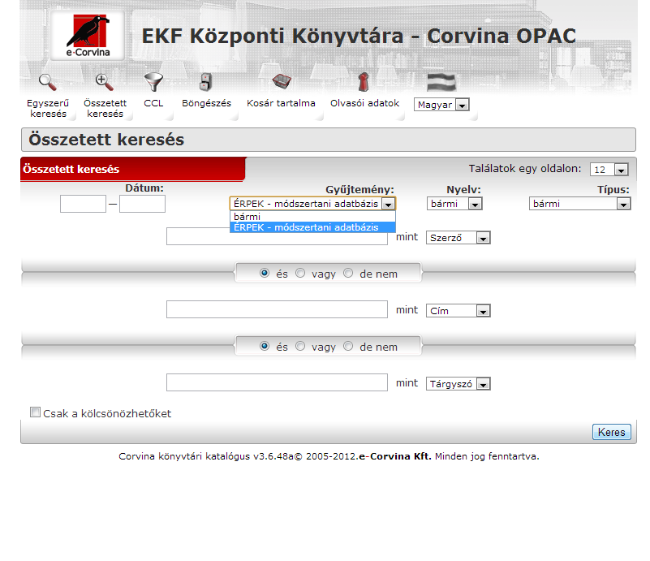The width and height of the screenshot is (650, 561).
Task: Open simple search magnifier icon
Action: tap(48, 82)
